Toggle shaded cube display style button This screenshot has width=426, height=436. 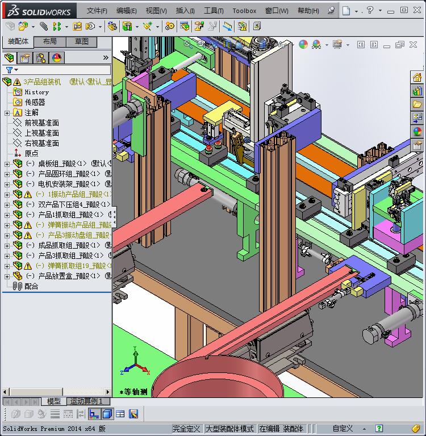pos(107,414)
